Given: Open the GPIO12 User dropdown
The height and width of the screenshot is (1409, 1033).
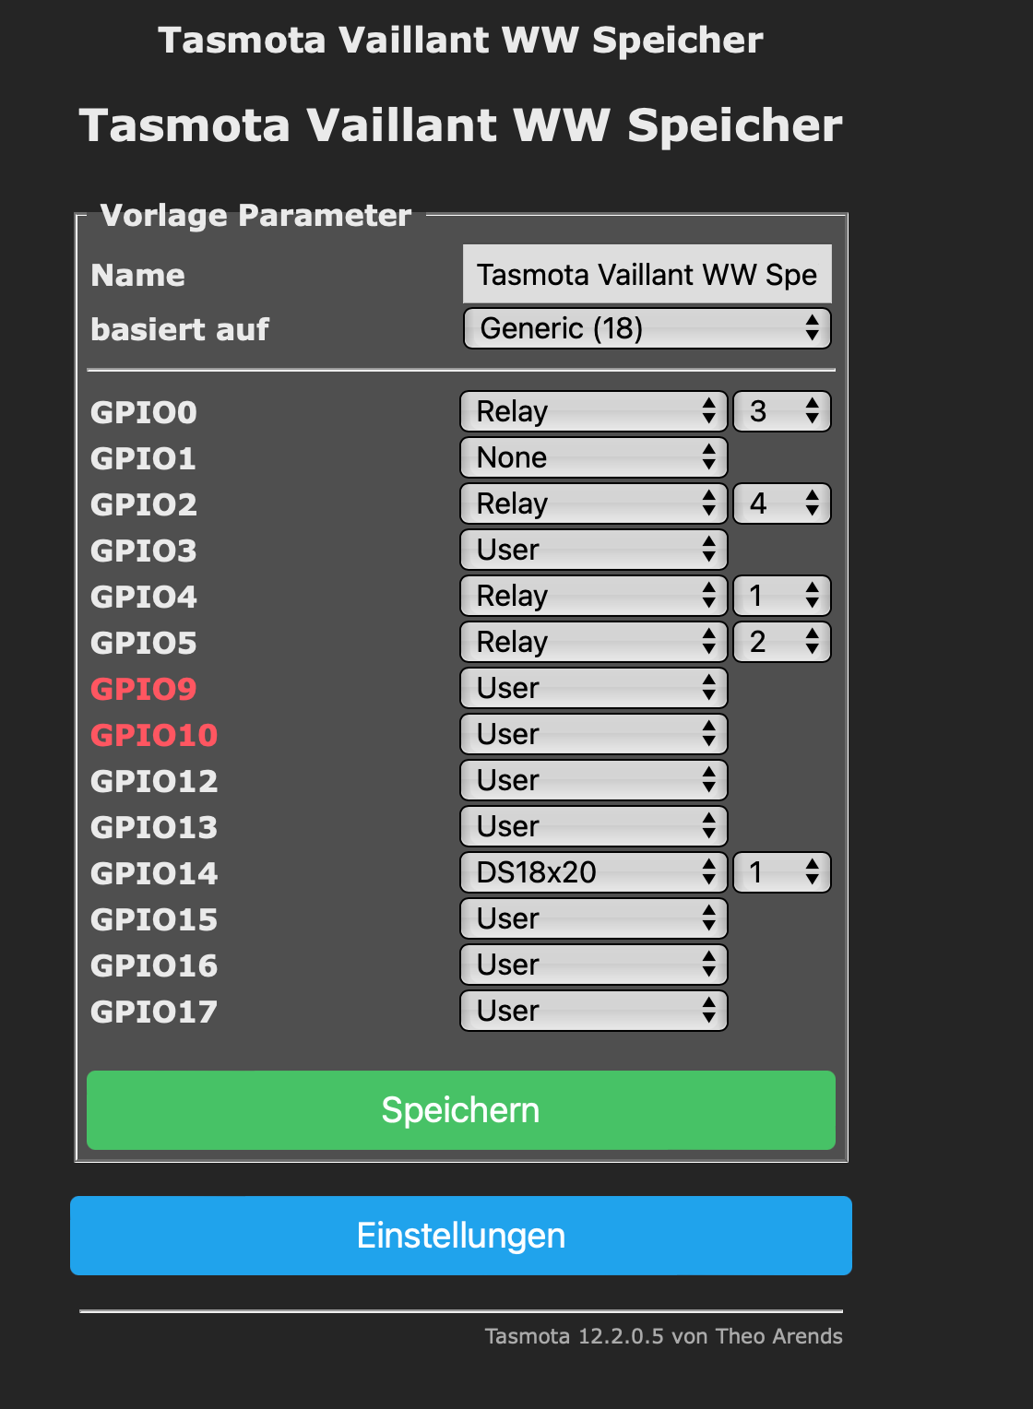Looking at the screenshot, I should pos(593,780).
